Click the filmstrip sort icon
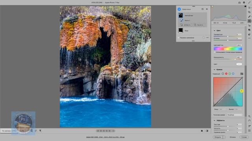The image size is (252, 141). click(x=36, y=131)
